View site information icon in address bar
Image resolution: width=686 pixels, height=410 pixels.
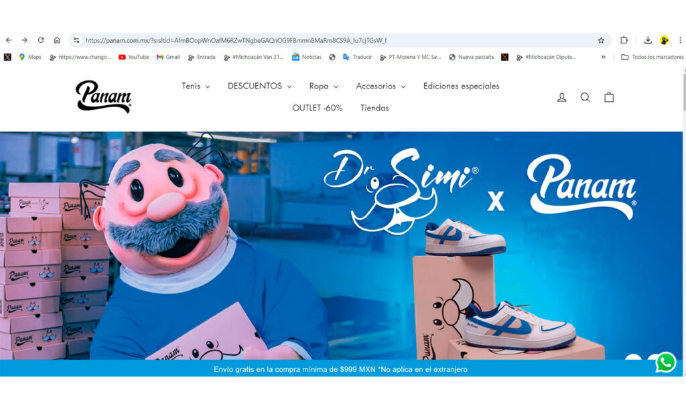click(76, 40)
